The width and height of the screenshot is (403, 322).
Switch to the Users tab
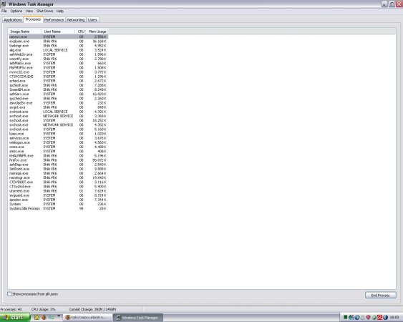click(x=92, y=20)
